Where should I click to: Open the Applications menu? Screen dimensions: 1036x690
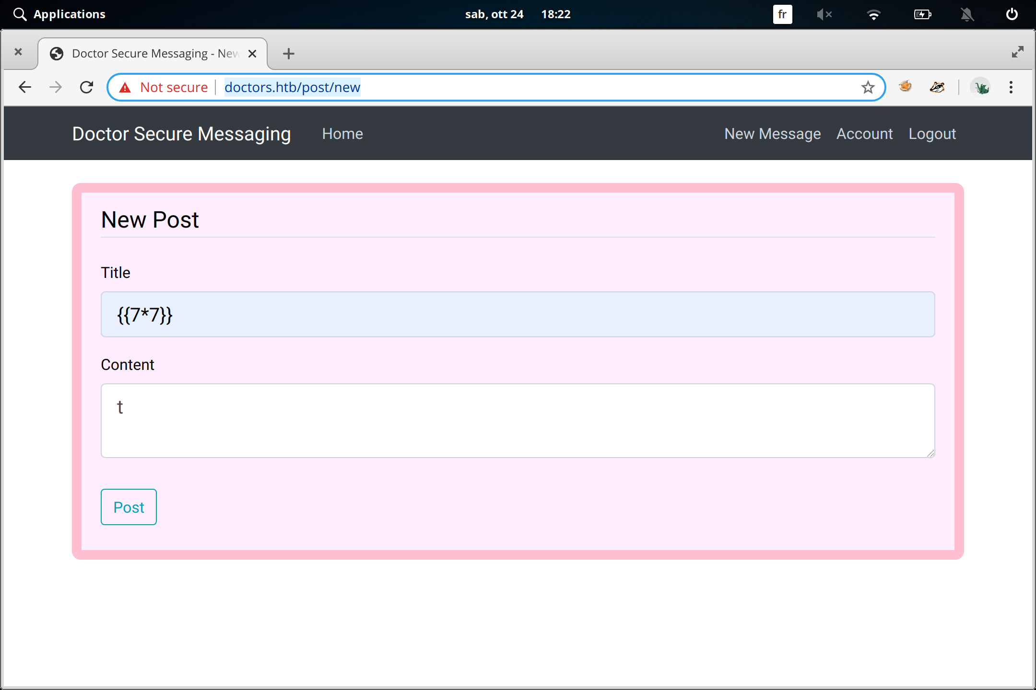tap(60, 14)
